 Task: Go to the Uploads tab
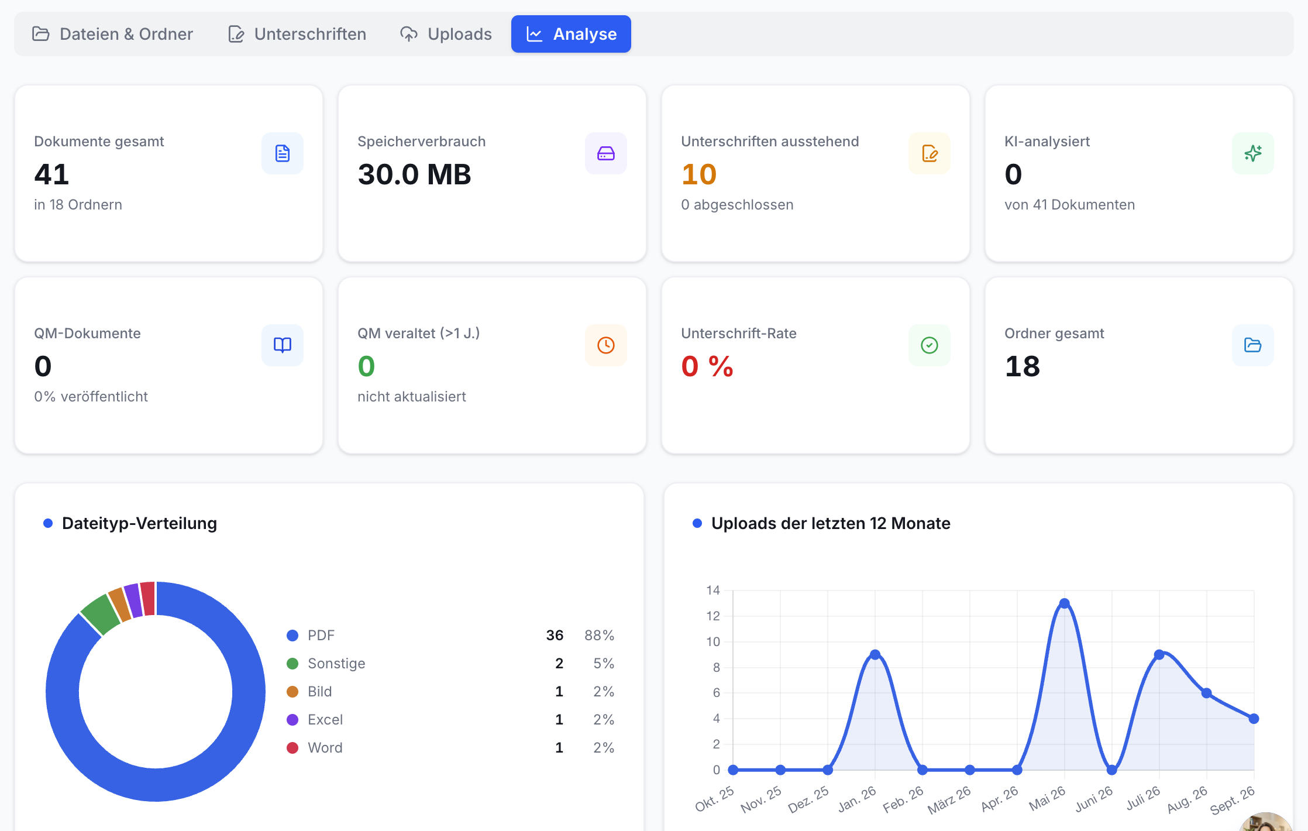coord(446,34)
